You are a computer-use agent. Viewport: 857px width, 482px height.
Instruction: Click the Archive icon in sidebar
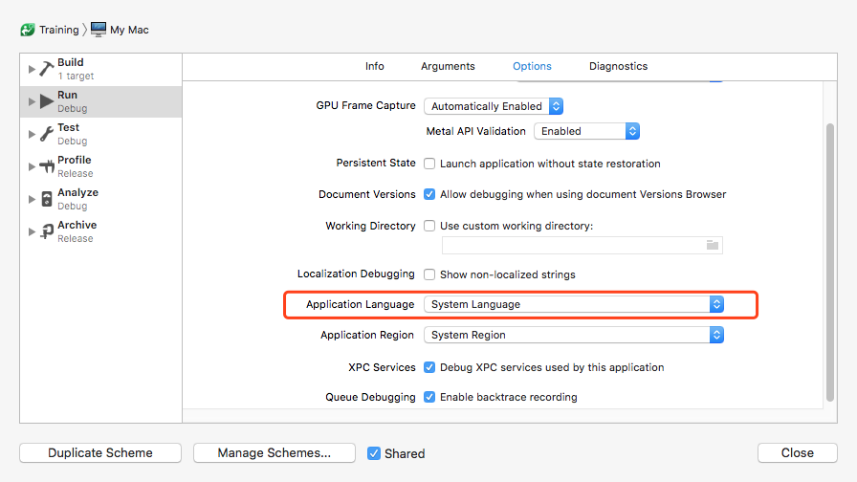coord(47,231)
